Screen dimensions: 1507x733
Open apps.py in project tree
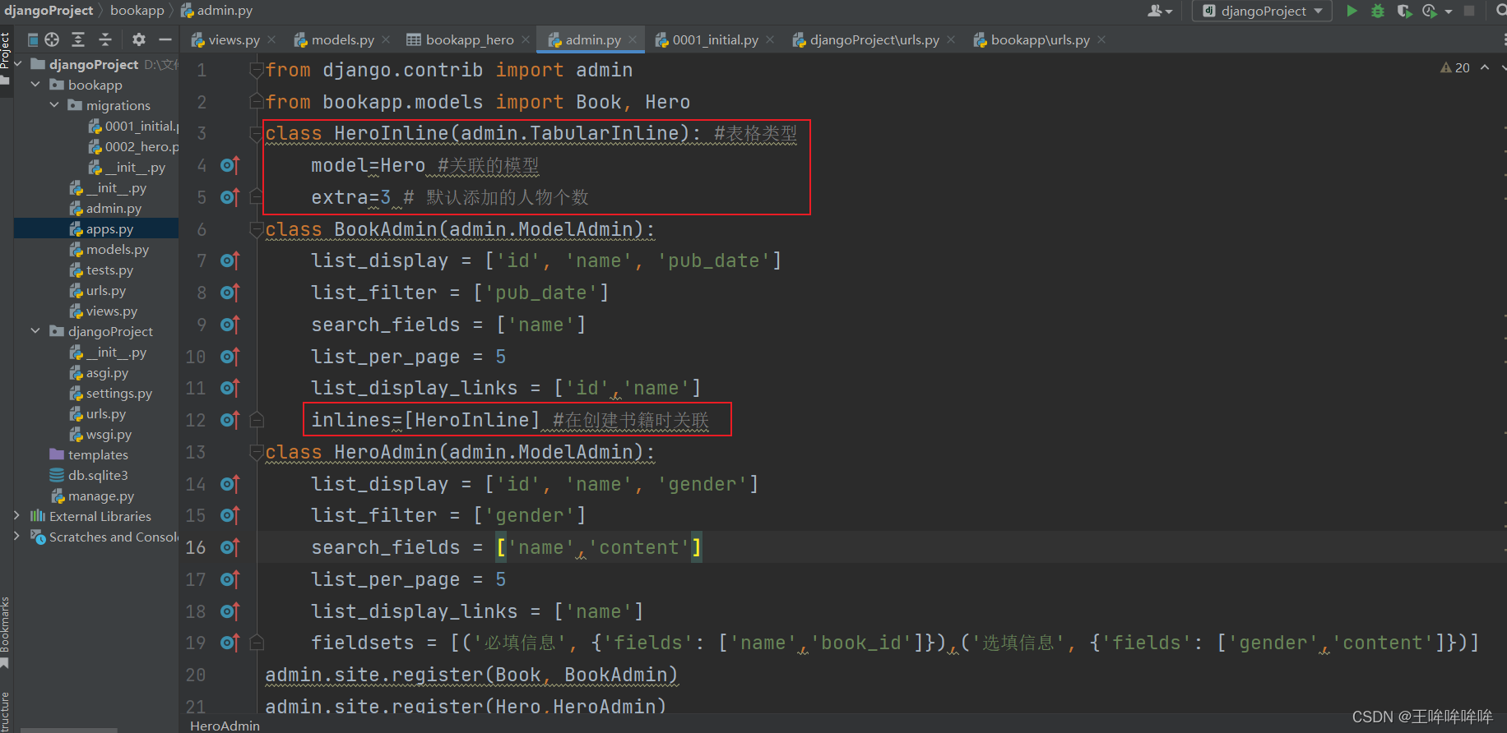pos(101,229)
